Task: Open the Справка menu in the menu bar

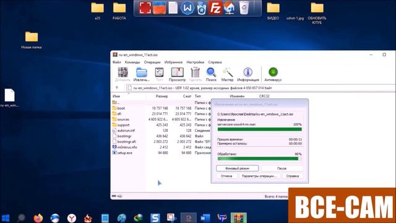Action: (x=215, y=62)
